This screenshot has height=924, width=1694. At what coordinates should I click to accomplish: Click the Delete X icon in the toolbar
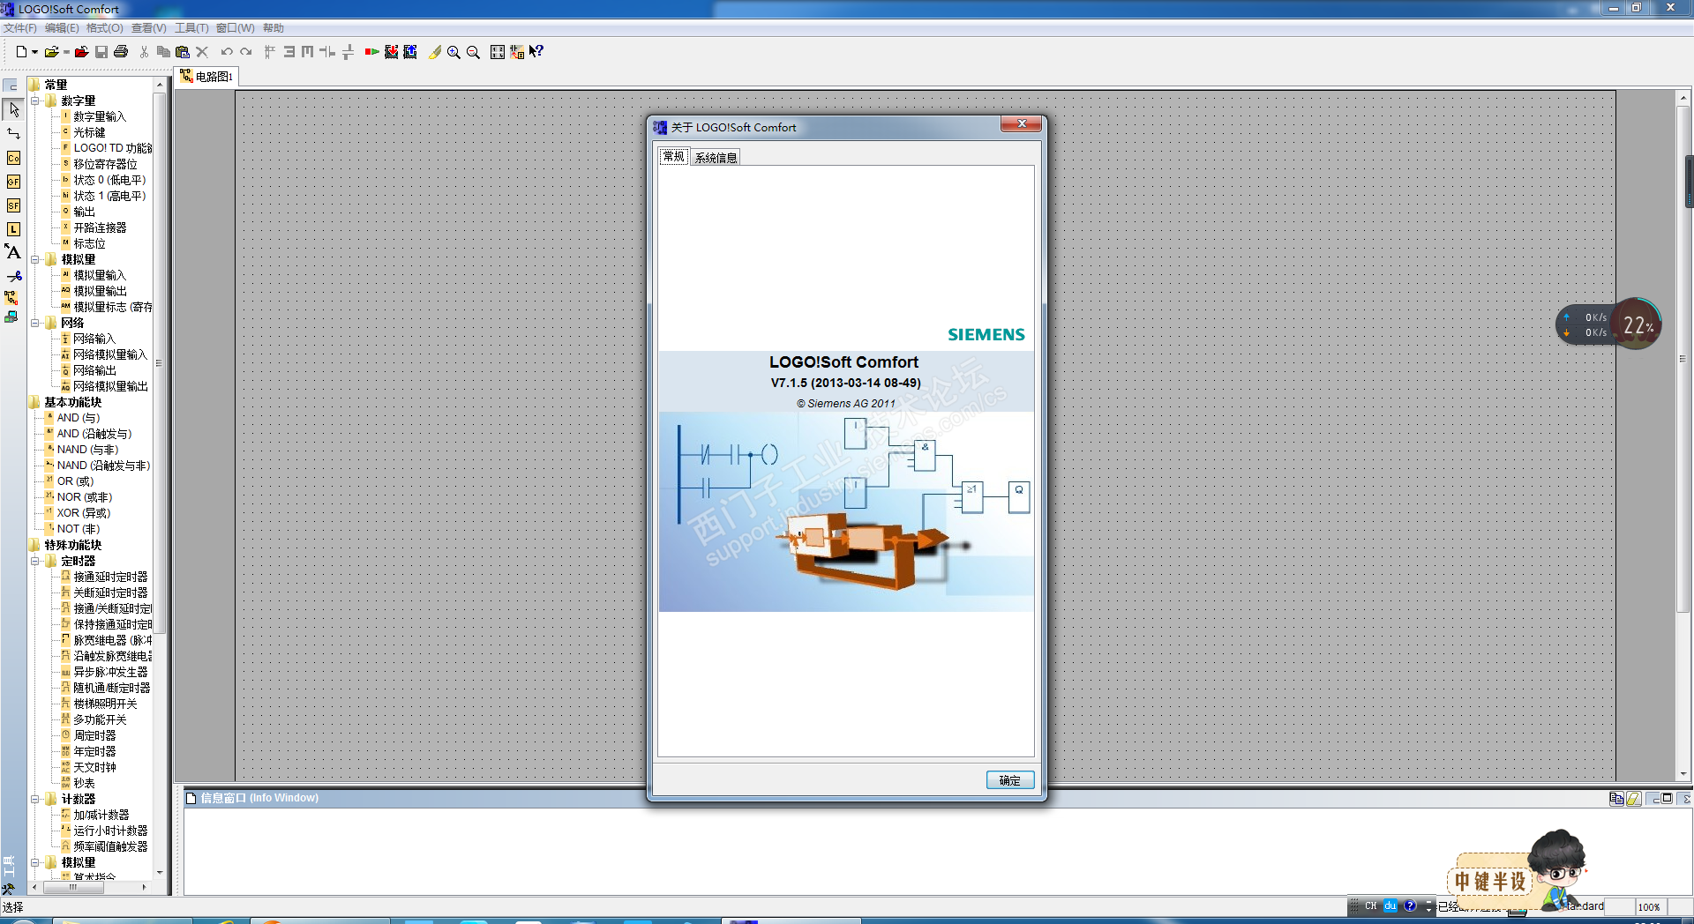202,52
